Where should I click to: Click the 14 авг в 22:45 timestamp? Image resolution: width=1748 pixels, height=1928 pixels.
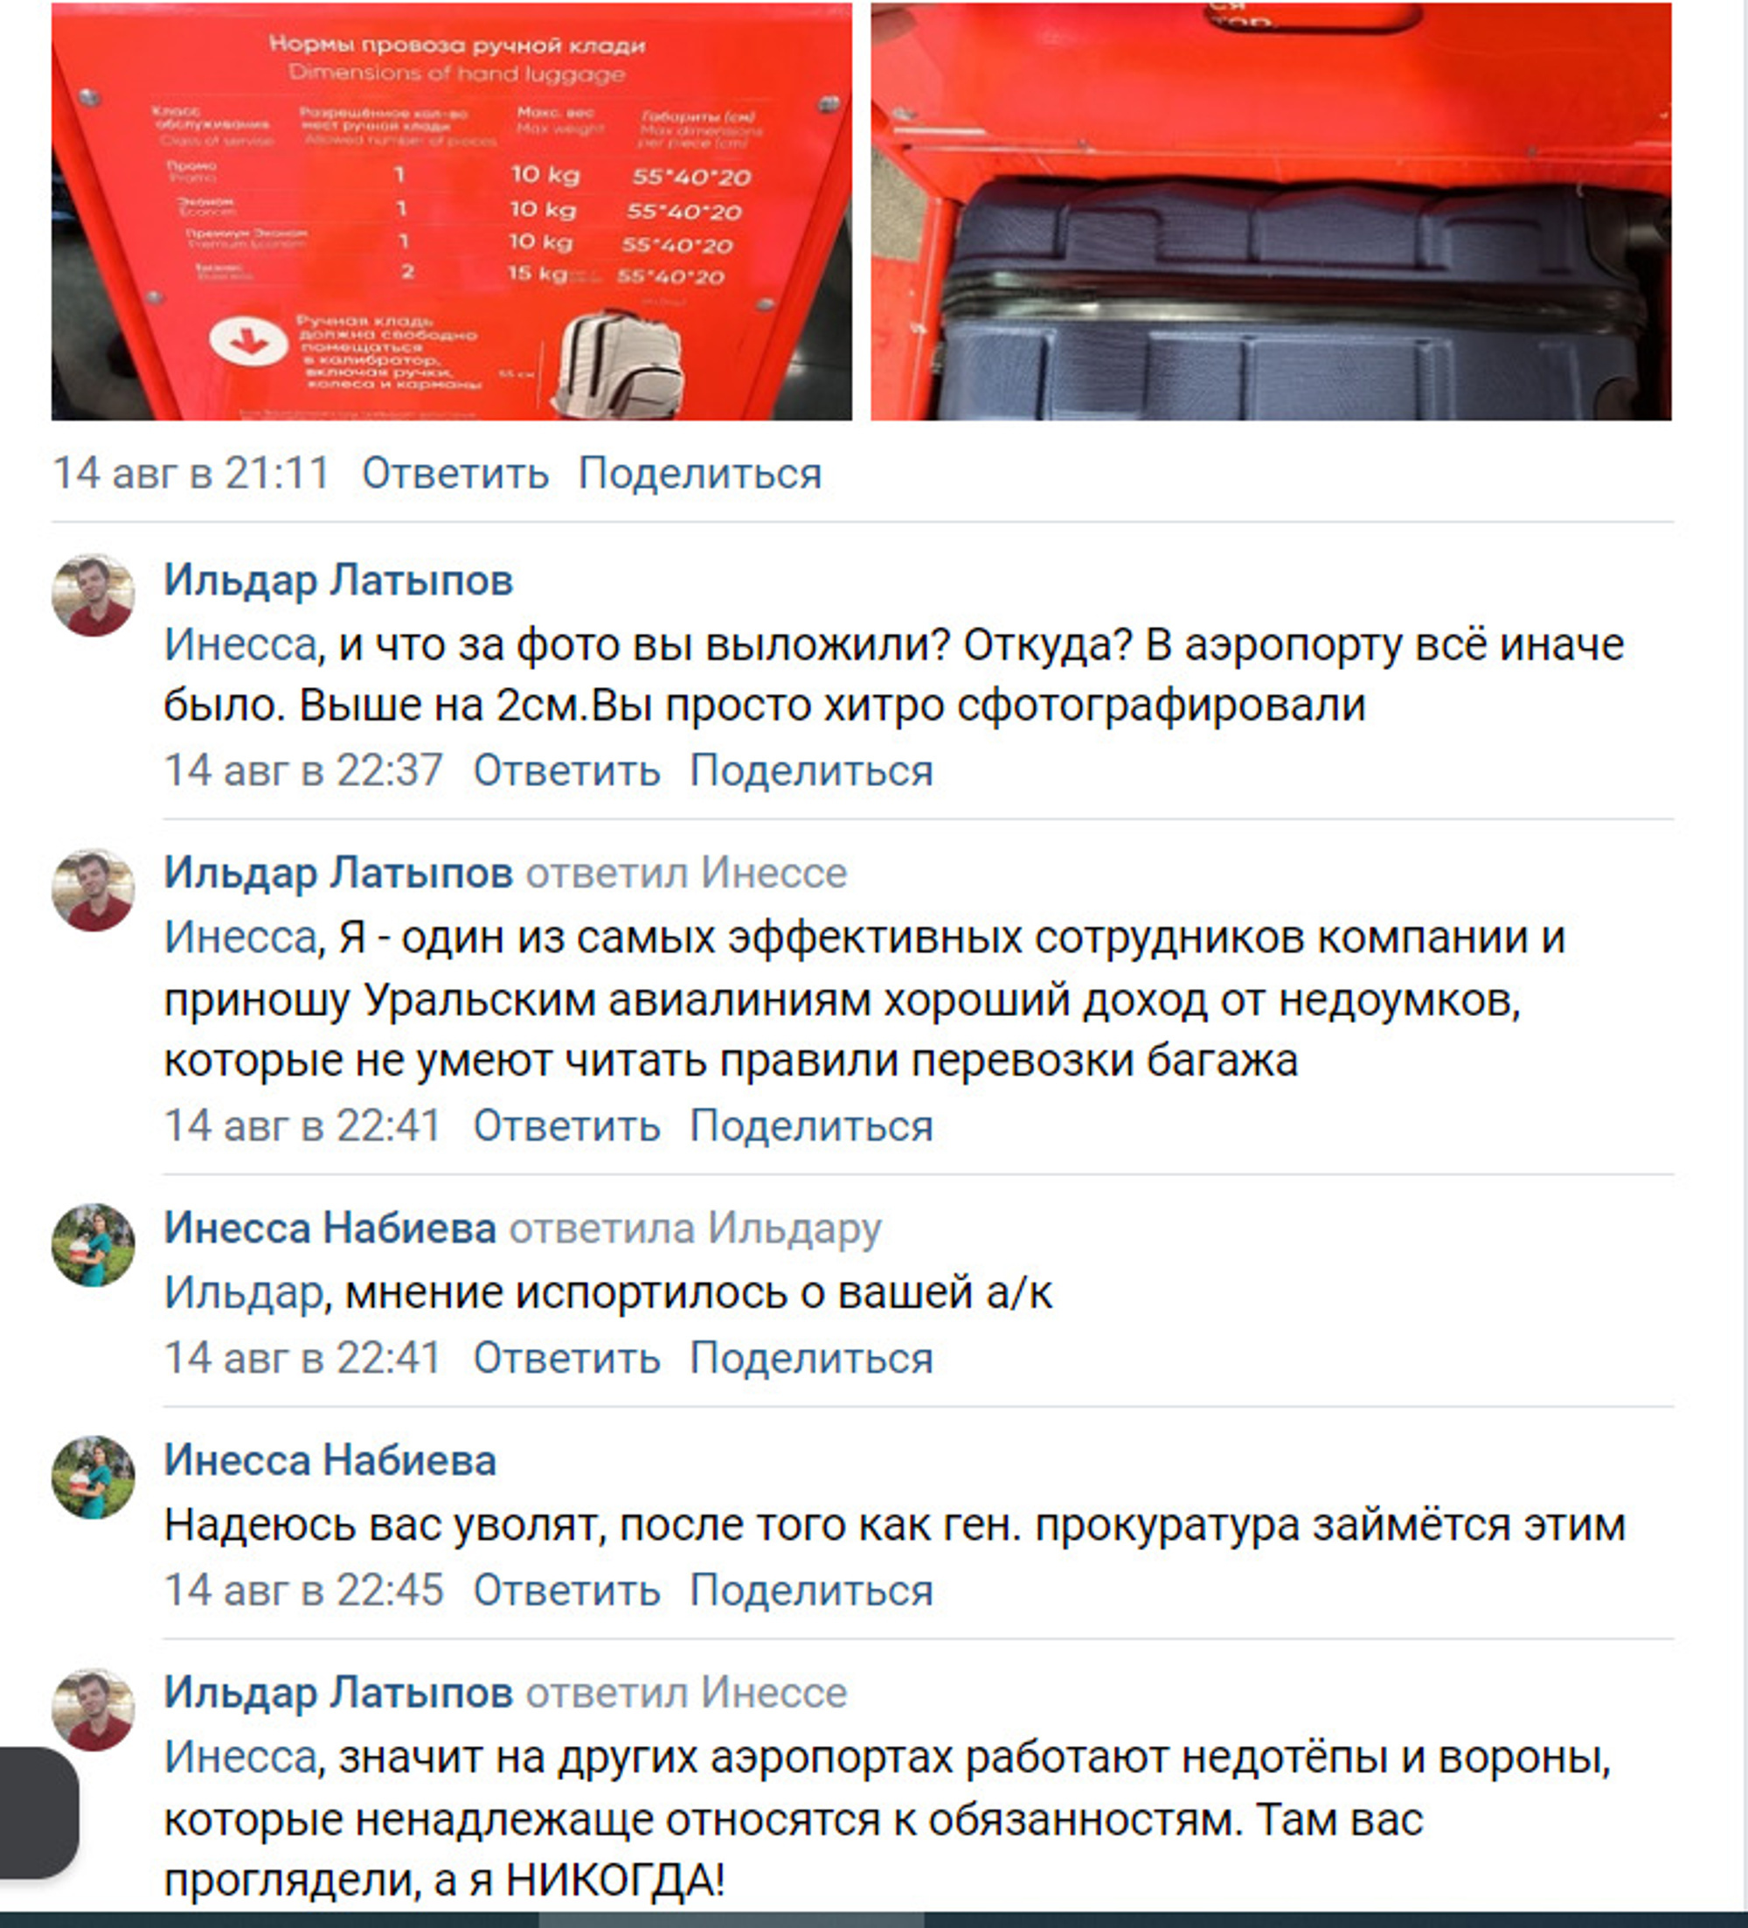pyautogui.click(x=304, y=1590)
